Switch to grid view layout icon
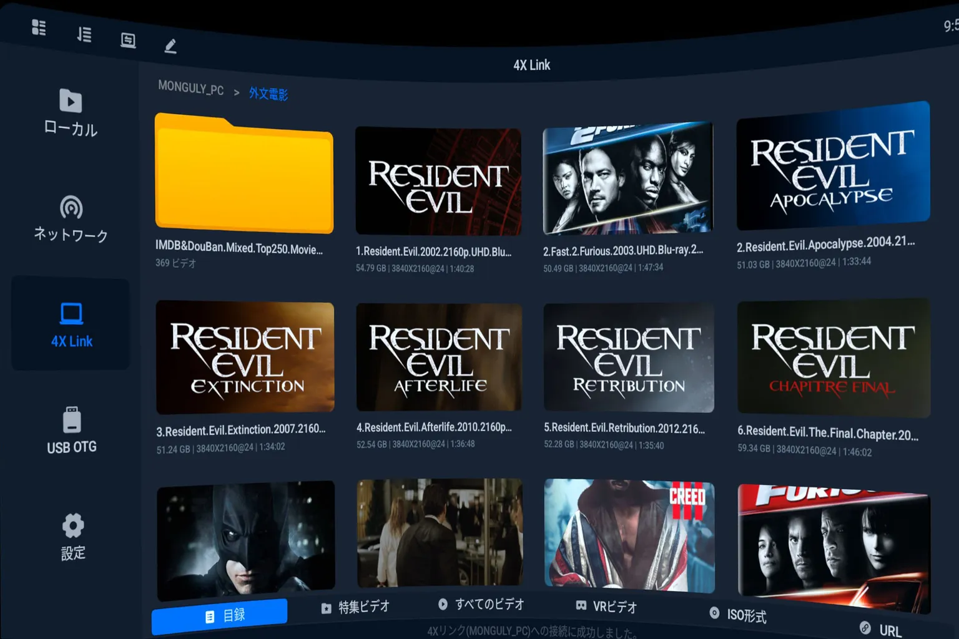The image size is (959, 639). 39,27
